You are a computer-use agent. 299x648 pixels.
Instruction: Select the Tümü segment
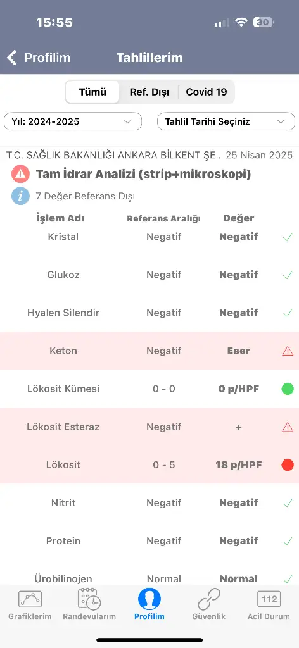click(92, 92)
